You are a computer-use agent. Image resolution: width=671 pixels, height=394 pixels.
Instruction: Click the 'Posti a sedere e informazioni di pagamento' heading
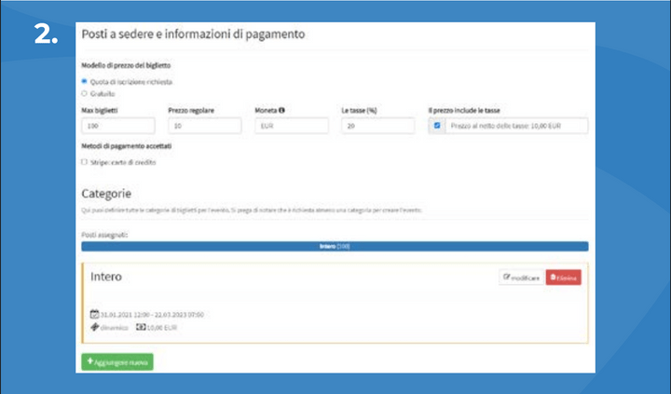[193, 34]
